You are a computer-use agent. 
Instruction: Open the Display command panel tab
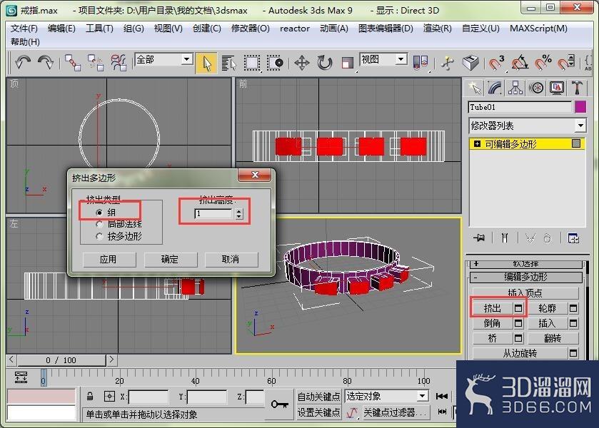tap(557, 88)
